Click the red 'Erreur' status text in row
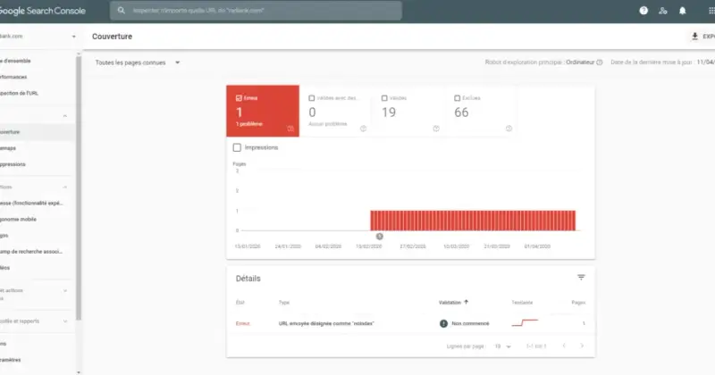The height and width of the screenshot is (375, 715). 242,323
